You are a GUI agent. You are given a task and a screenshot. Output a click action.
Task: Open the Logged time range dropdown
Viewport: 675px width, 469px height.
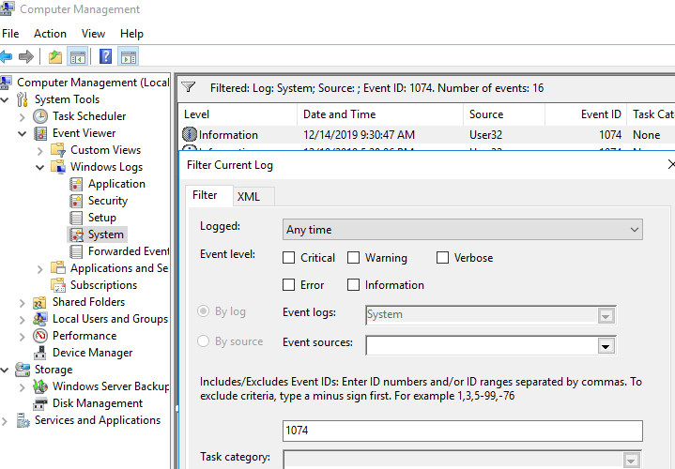click(x=462, y=230)
